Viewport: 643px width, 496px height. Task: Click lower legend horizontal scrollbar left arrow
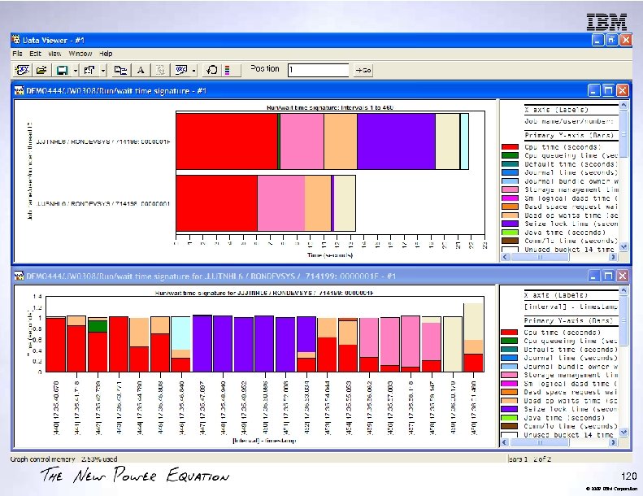pos(505,442)
